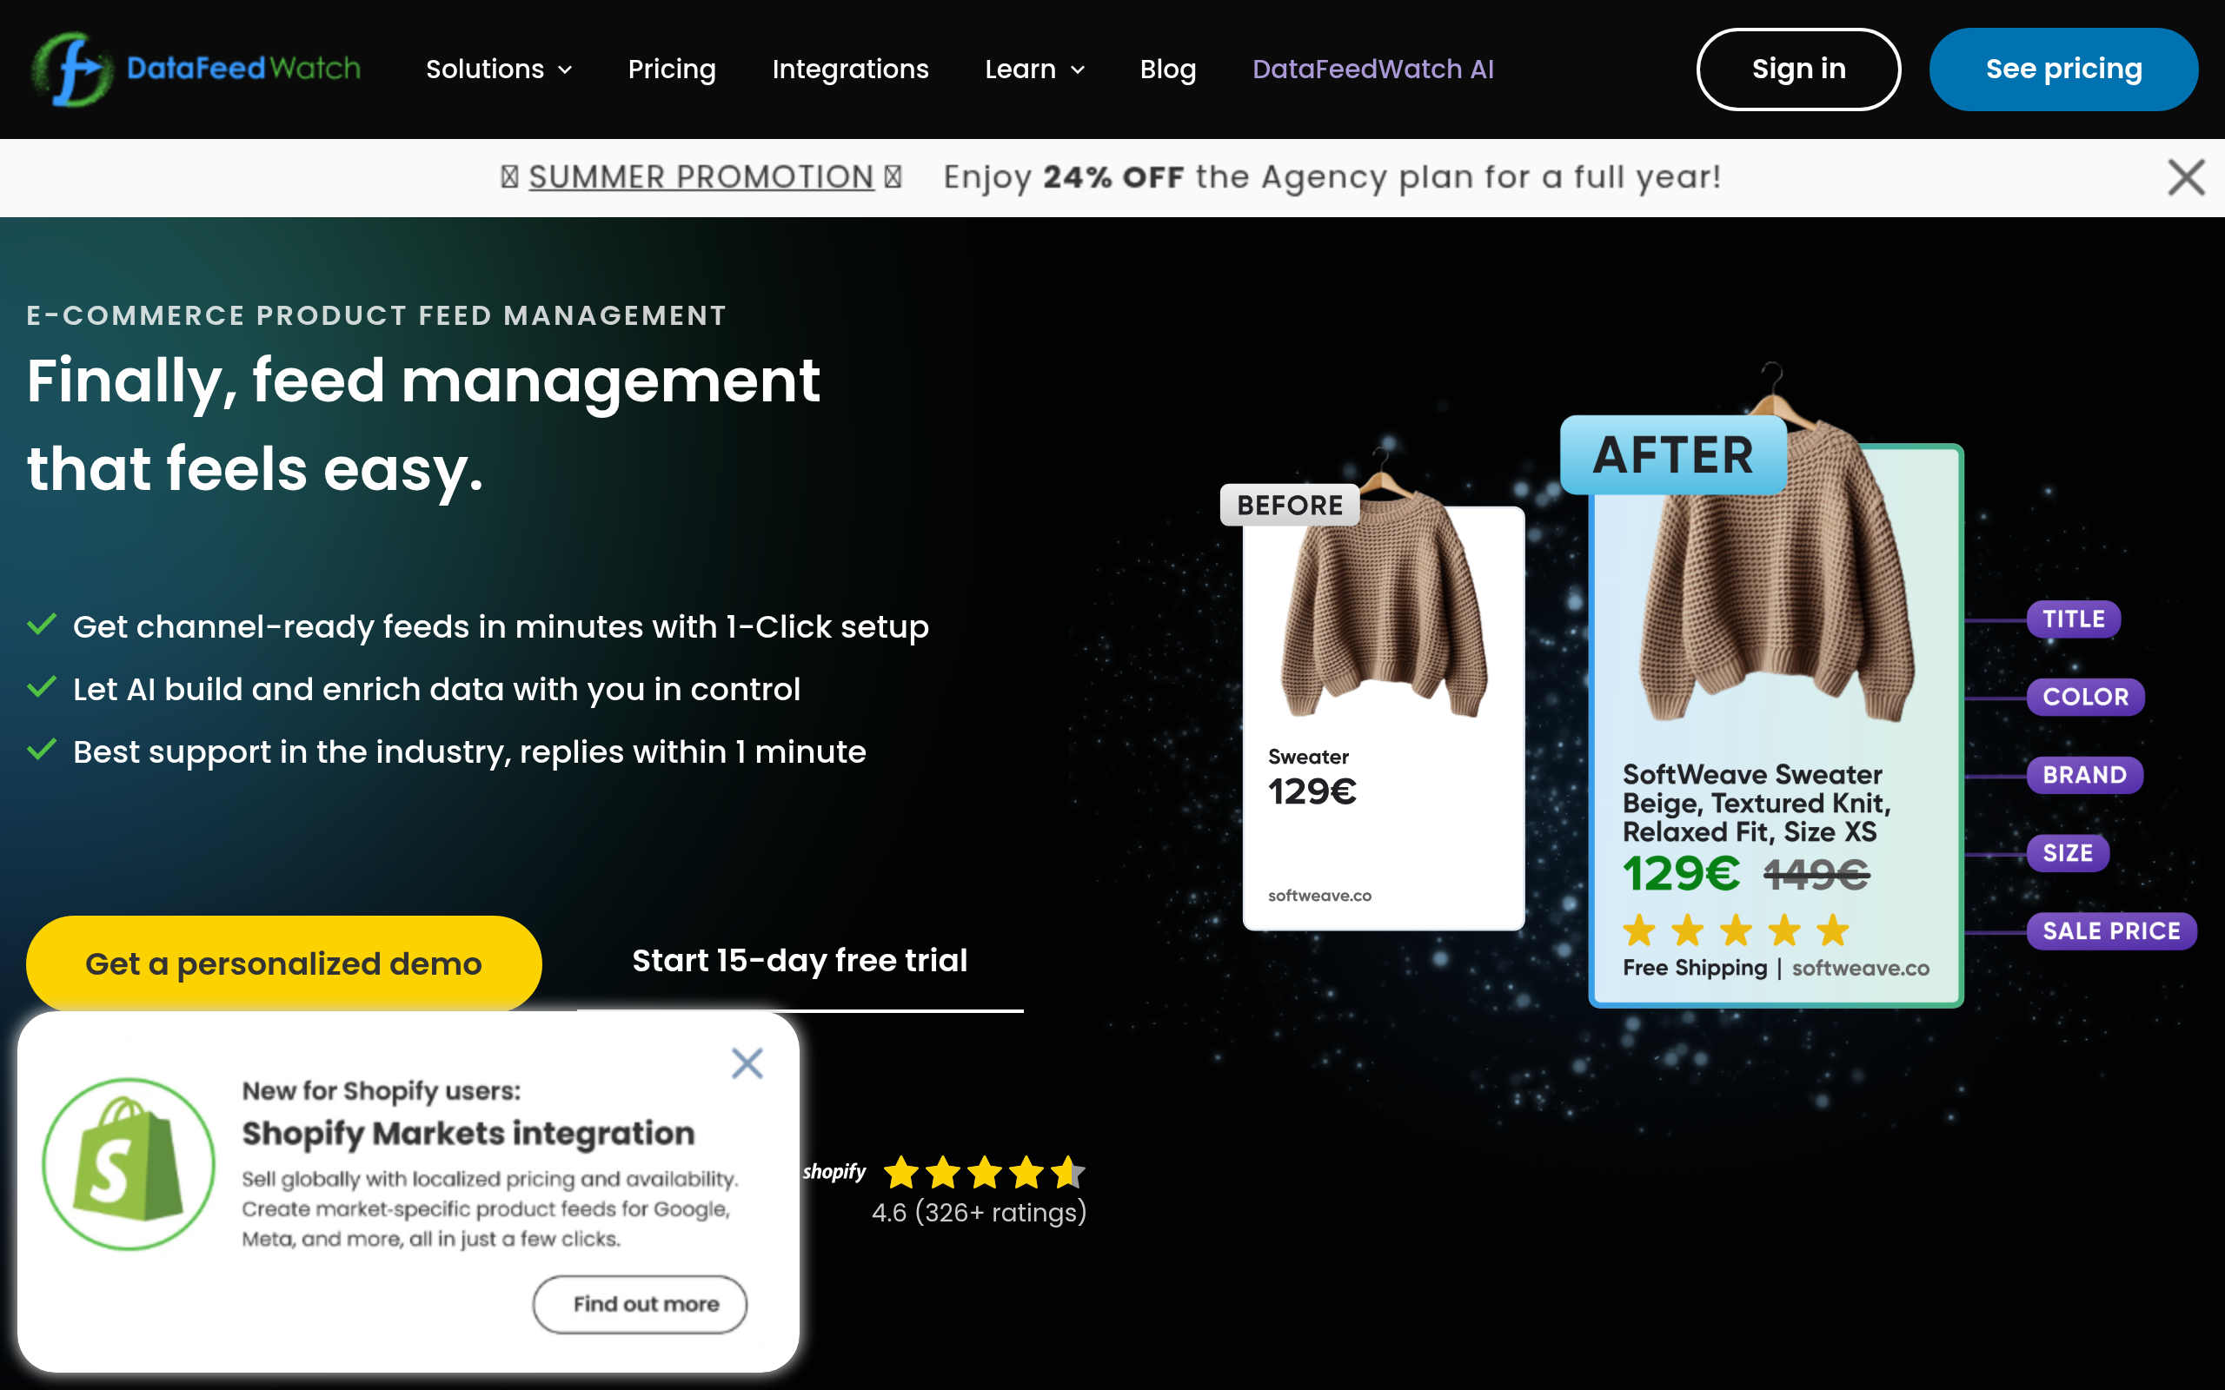Click the Shopify star rating icons

[x=984, y=1172]
